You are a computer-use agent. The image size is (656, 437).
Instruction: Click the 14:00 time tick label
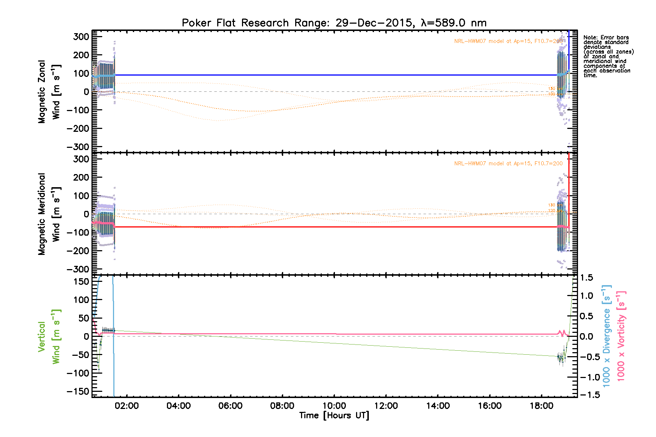click(438, 406)
